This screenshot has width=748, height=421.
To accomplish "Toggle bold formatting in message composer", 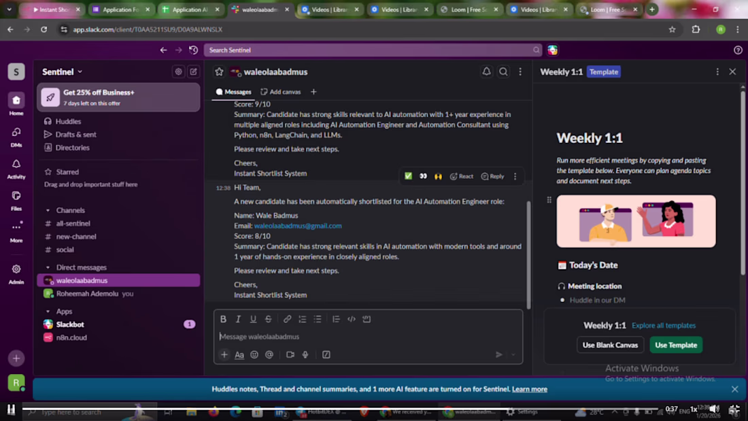I will pyautogui.click(x=223, y=319).
